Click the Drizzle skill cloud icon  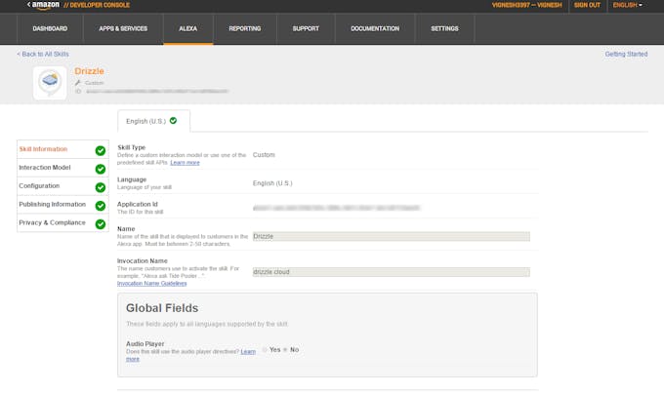click(x=50, y=83)
